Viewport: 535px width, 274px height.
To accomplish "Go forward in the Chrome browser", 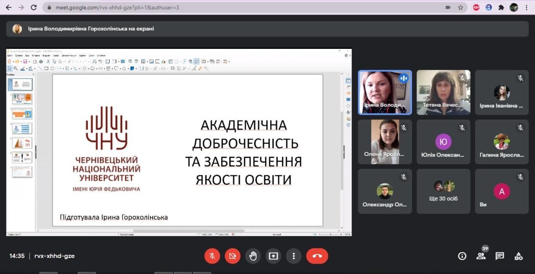I will click(x=21, y=7).
